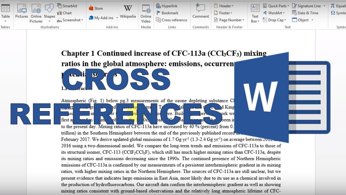Open Quick Parts gallery
The image size is (346, 195).
point(276,6)
